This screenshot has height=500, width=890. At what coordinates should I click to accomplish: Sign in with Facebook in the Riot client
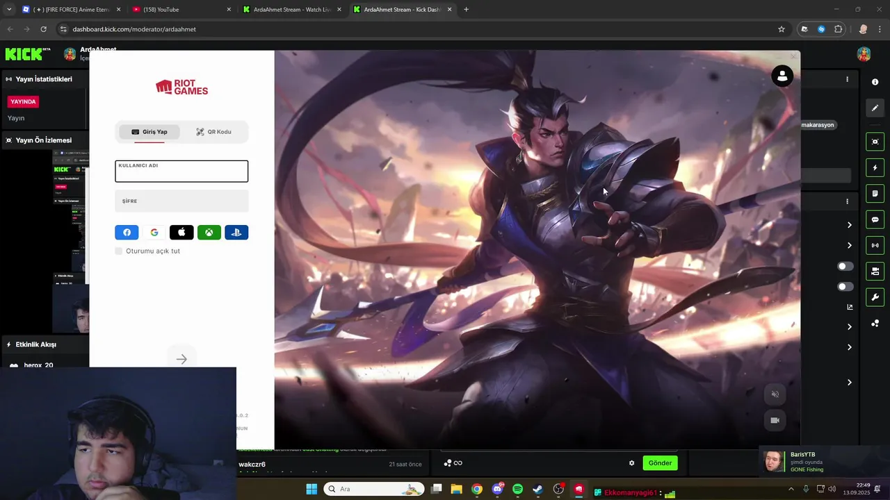coord(127,233)
